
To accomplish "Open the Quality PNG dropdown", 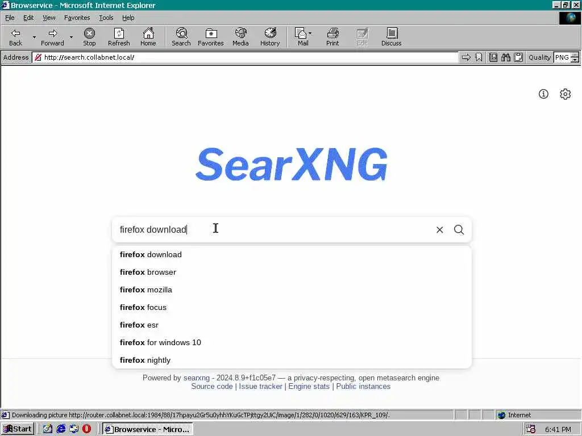I will (x=575, y=57).
